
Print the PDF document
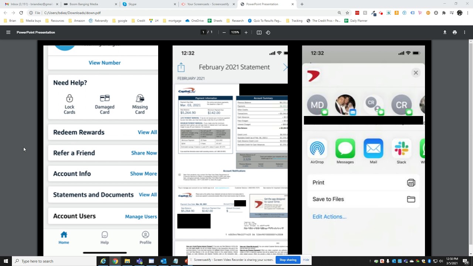pos(455,32)
